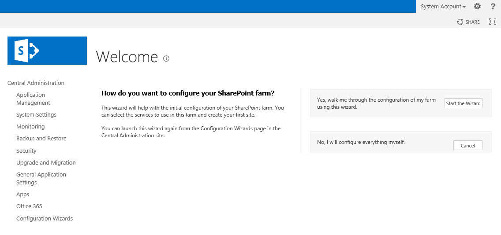Image resolution: width=501 pixels, height=235 pixels.
Task: Select Office 365 in the sidebar
Action: [29, 206]
